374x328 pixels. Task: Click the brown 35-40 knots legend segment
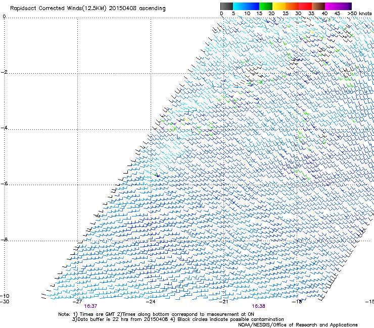pos(318,6)
